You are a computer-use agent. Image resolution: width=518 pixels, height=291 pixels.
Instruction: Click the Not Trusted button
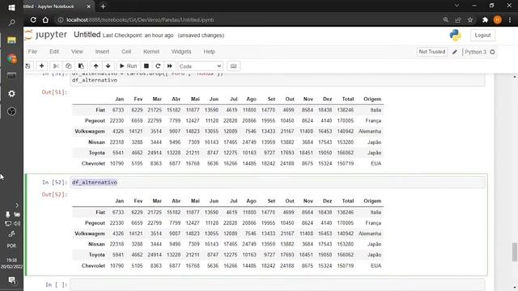pos(431,52)
